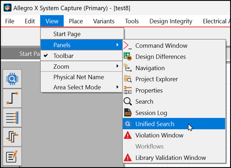The image size is (231, 168).
Task: Select Start Page in View menu
Action: coord(67,34)
